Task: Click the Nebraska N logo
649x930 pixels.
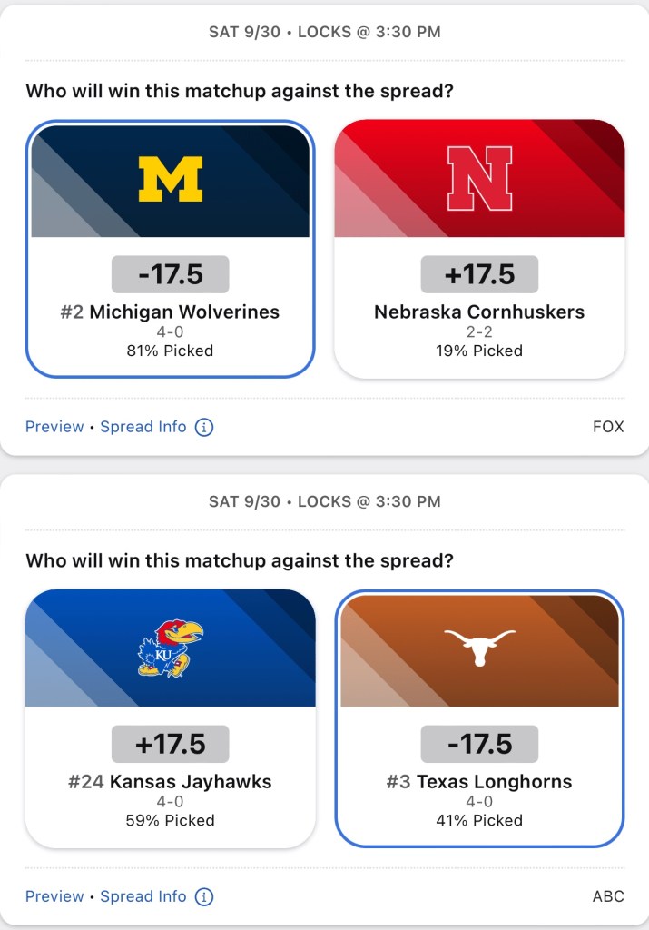Action: pos(479,178)
